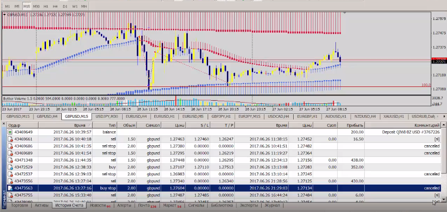
Task: Select the MN monthly timeframe button
Action: click(84, 7)
